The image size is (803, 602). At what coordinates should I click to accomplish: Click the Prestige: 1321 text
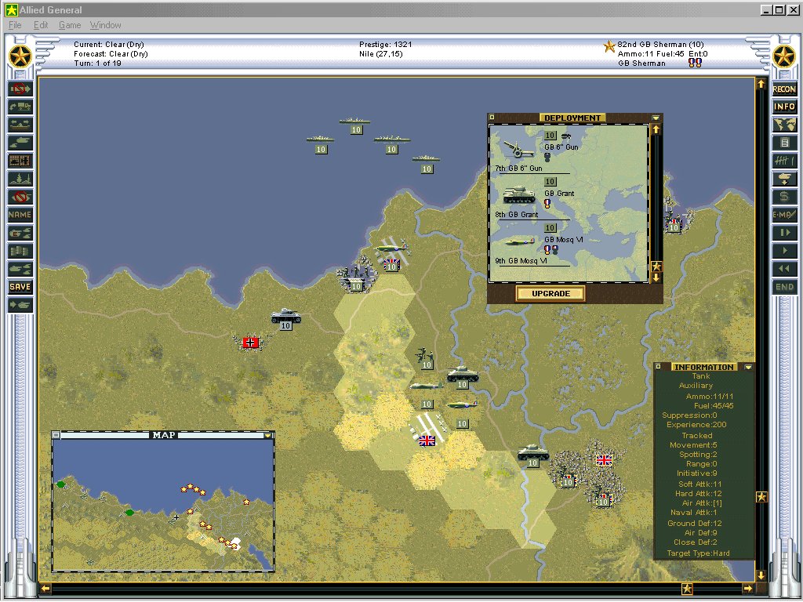(386, 45)
